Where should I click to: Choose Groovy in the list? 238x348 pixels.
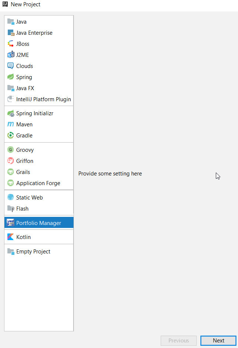coord(25,150)
